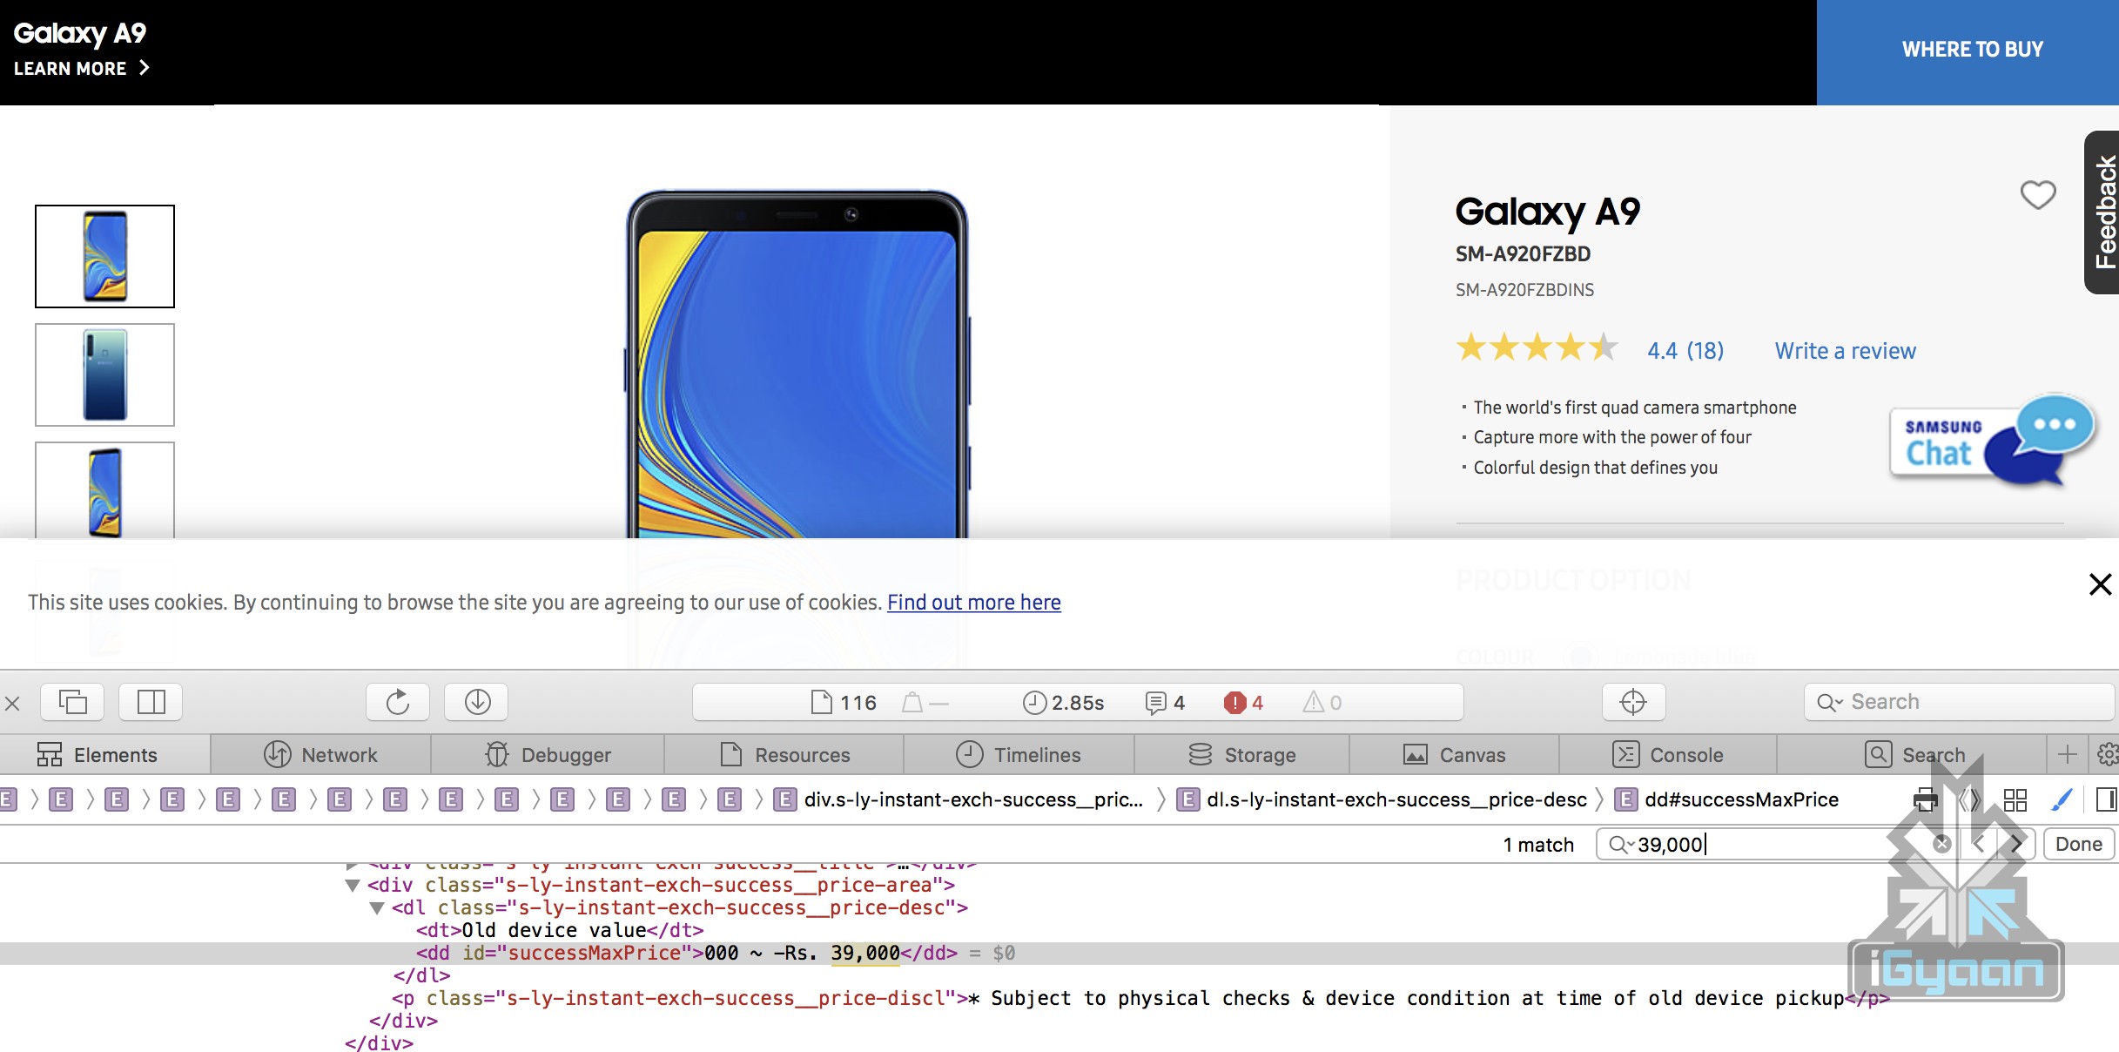The image size is (2119, 1052).
Task: Click the element selection crosshair icon
Action: [1633, 702]
